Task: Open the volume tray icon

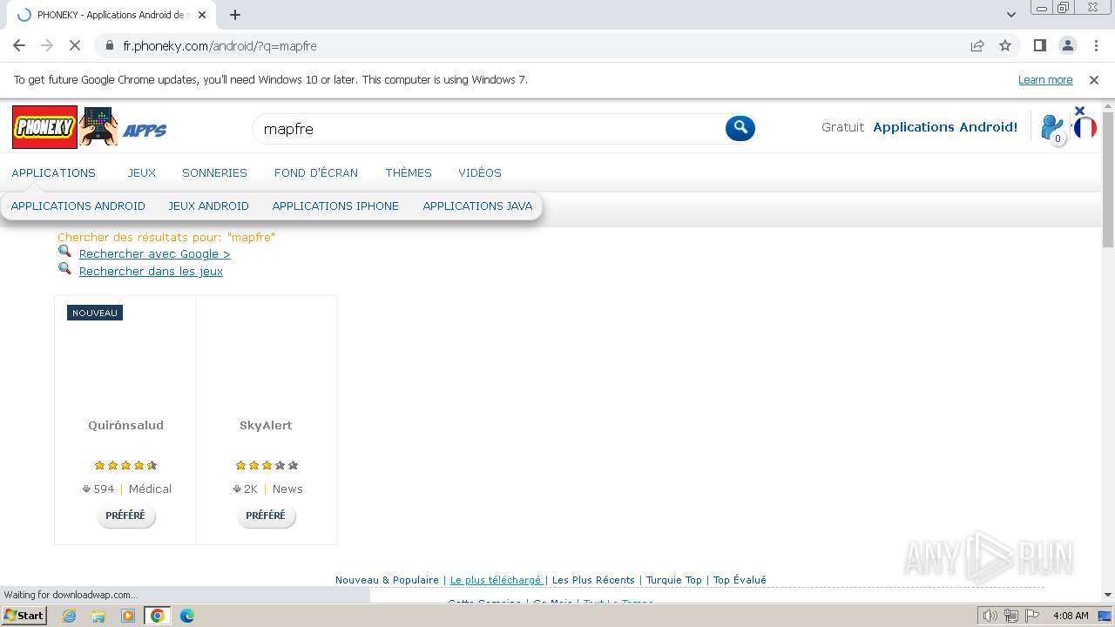Action: point(990,616)
